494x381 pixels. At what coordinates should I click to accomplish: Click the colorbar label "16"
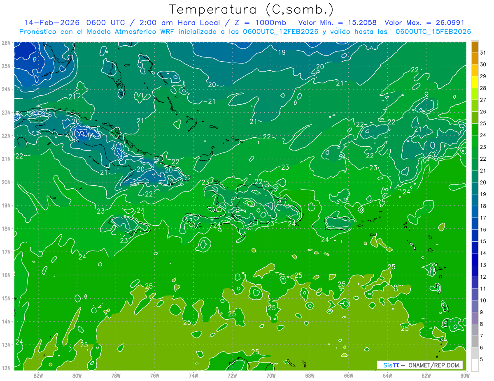(x=483, y=230)
